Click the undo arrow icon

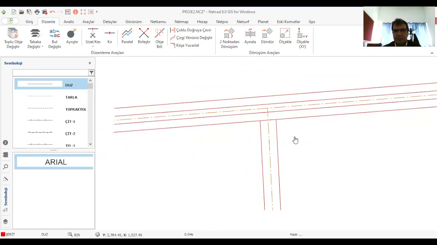click(x=52, y=12)
